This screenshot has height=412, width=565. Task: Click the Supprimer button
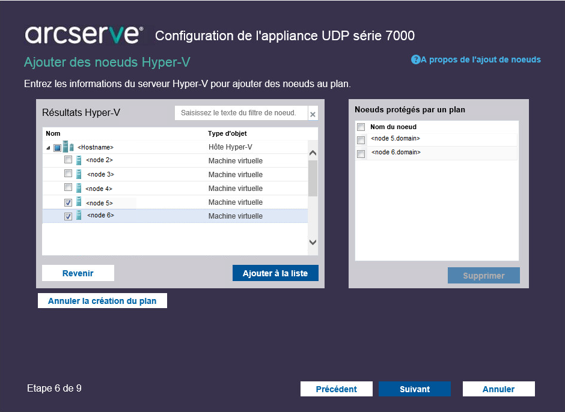tap(484, 276)
